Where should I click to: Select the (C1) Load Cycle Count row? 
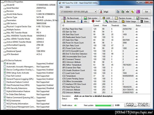106,73
